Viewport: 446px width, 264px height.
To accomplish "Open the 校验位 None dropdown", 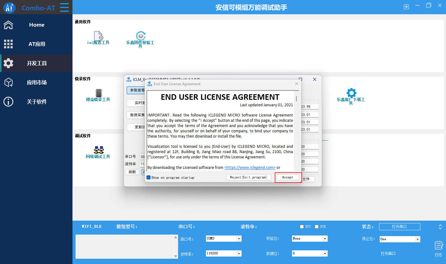I will tap(310, 239).
